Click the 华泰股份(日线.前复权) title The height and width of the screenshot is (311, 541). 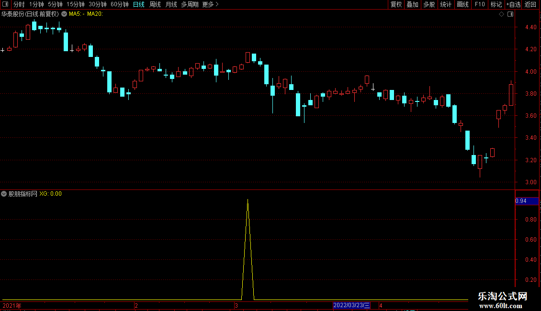tap(30, 14)
